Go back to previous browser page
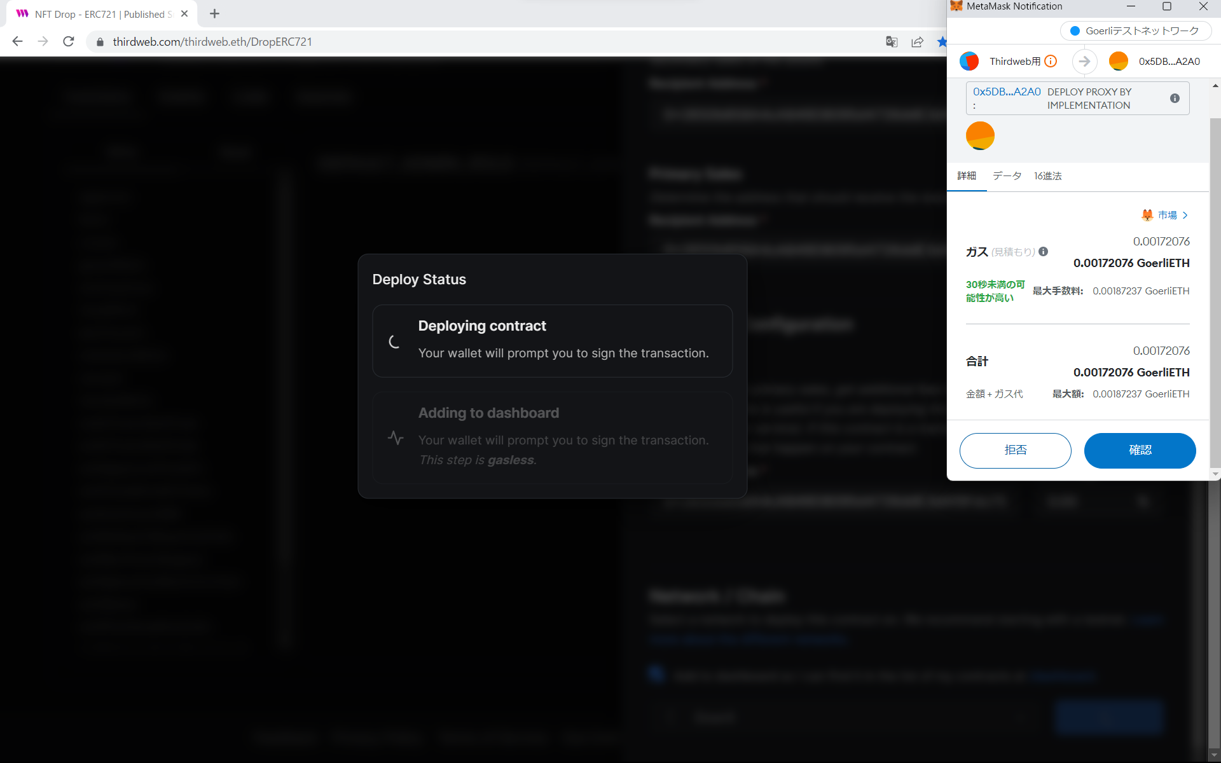The width and height of the screenshot is (1221, 763). 17,42
